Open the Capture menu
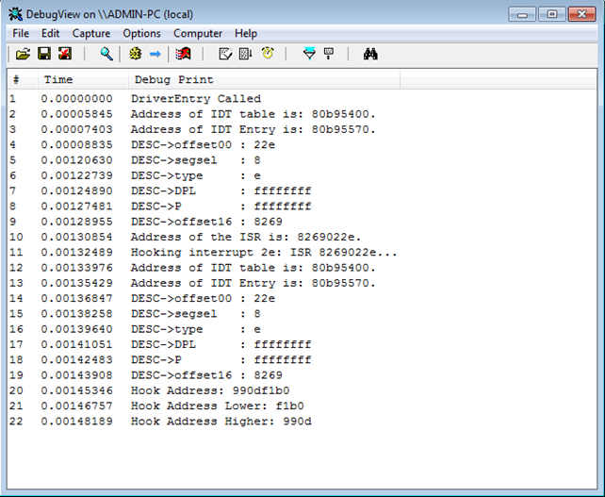The width and height of the screenshot is (605, 497). (91, 33)
